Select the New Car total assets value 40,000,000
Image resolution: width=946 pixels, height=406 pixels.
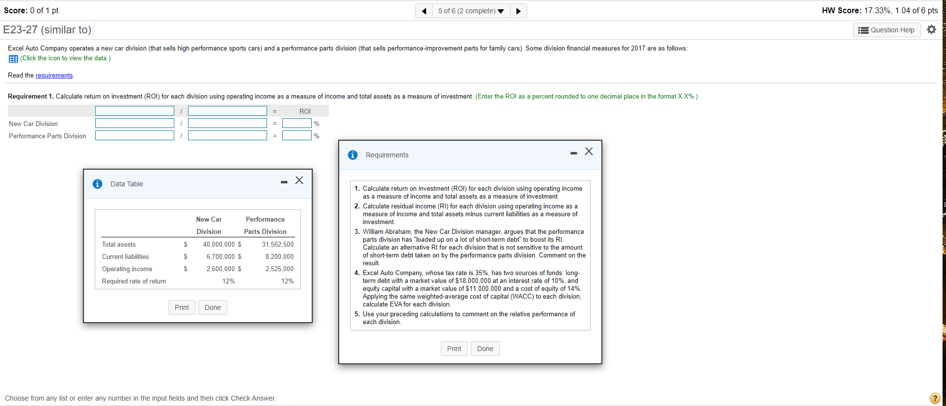pyautogui.click(x=218, y=245)
